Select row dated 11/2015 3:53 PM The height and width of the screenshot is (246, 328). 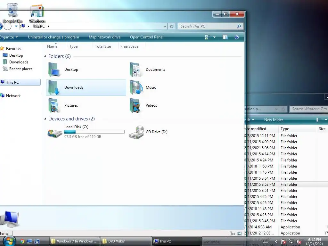(286, 184)
